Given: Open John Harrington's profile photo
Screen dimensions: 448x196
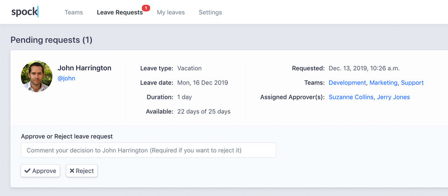Looking at the screenshot, I should 36,76.
